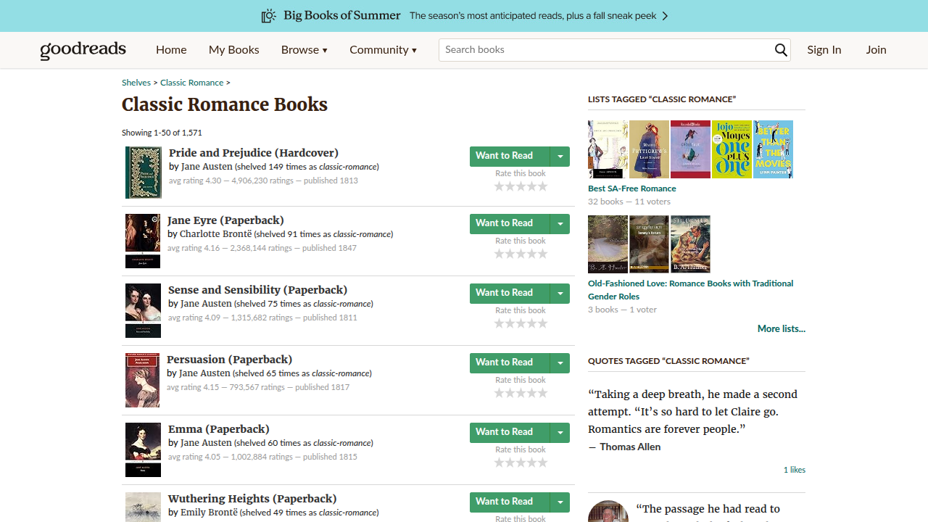Open Emma cover thumbnail
928x522 pixels.
(143, 449)
